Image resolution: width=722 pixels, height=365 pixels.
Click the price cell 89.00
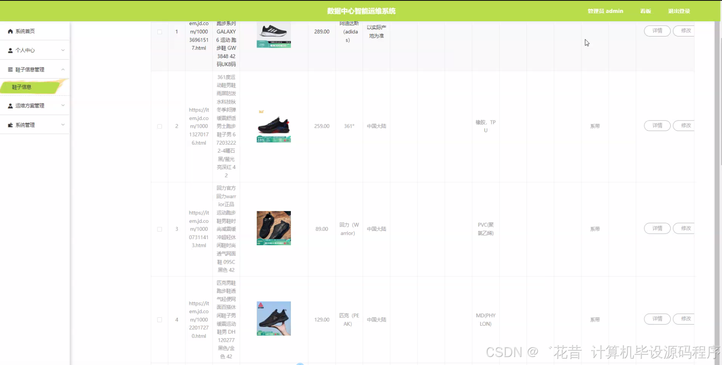(322, 229)
